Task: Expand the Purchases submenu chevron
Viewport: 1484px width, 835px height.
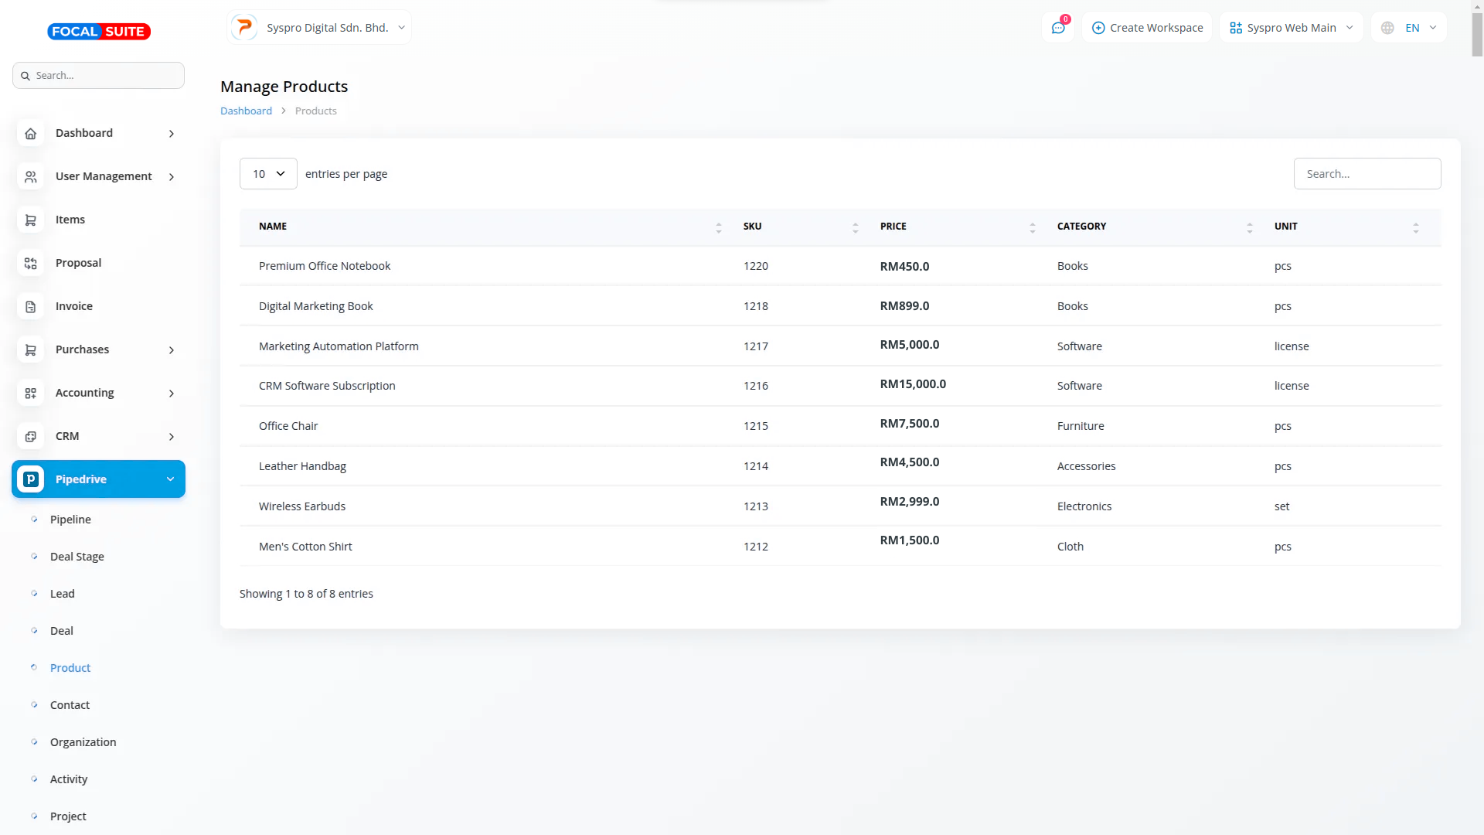Action: [x=172, y=350]
